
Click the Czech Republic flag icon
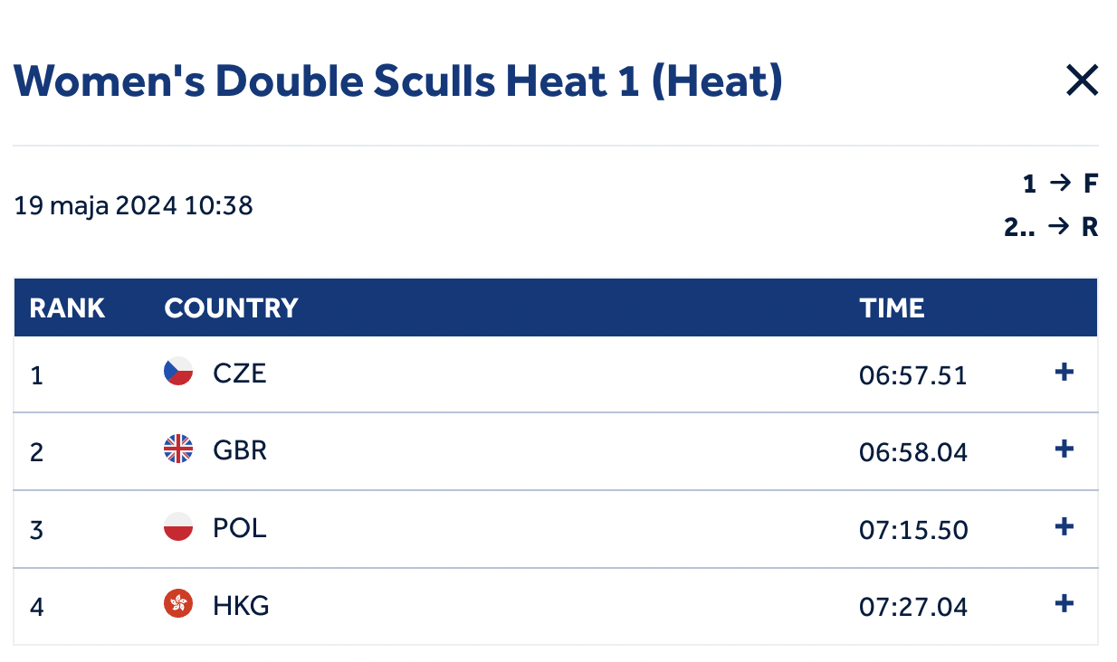coord(178,373)
